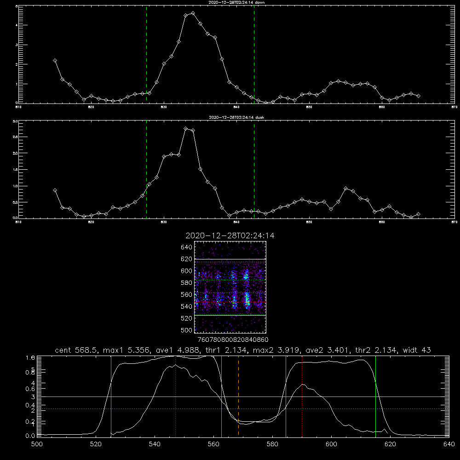Click the highest data point in dawn plot
The width and height of the screenshot is (460, 460).
(x=193, y=13)
